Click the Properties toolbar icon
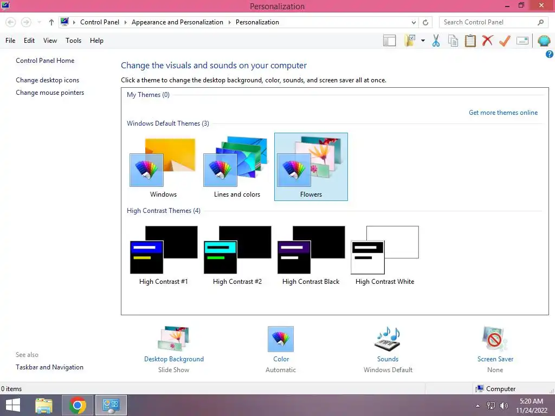The width and height of the screenshot is (555, 416). point(522,41)
